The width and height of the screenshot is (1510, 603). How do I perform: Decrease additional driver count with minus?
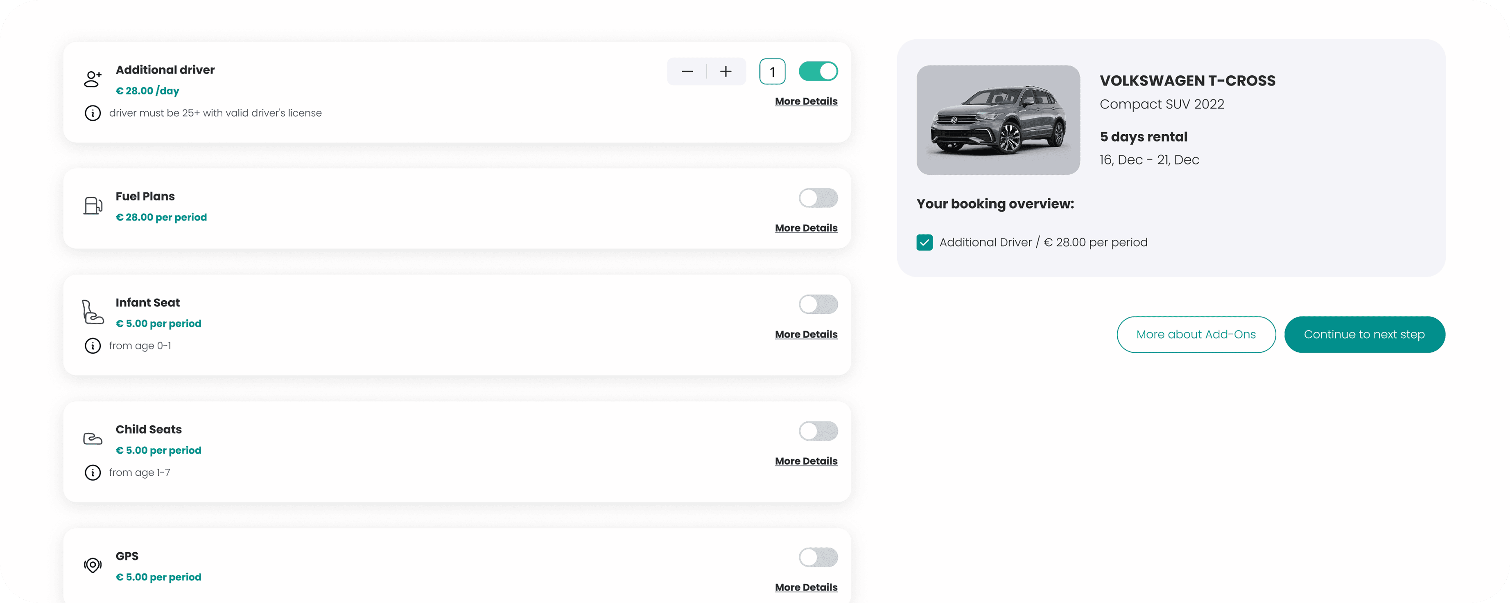[687, 72]
